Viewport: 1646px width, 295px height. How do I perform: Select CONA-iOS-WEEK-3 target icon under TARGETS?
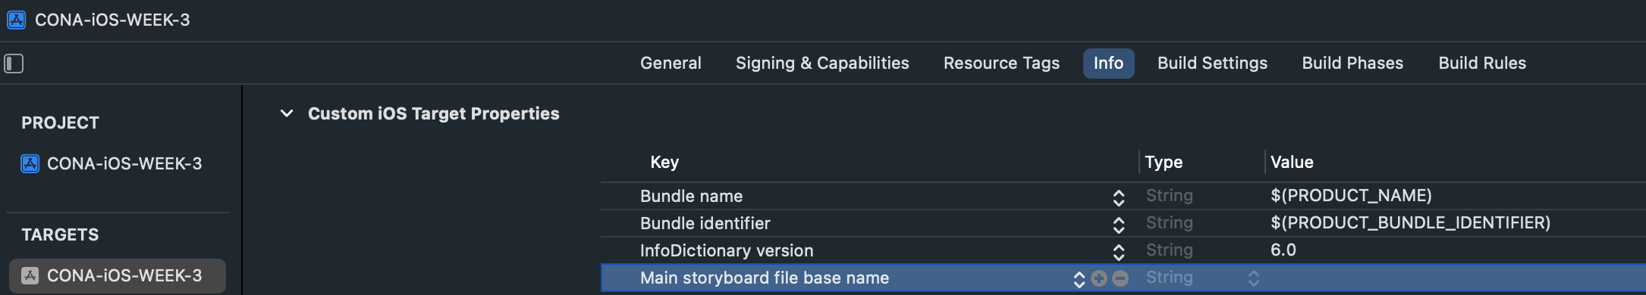[x=30, y=275]
